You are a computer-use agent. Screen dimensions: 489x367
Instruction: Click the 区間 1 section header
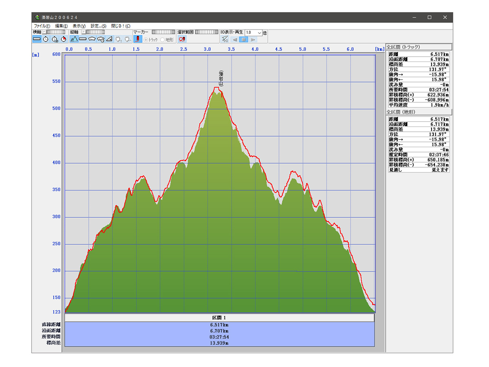219,318
